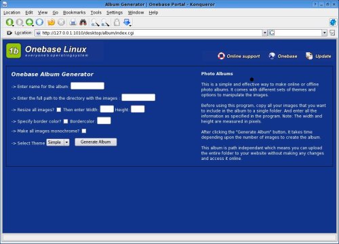Image resolution: width=339 pixels, height=244 pixels.
Task: Click the Width input field
Action: click(107, 109)
